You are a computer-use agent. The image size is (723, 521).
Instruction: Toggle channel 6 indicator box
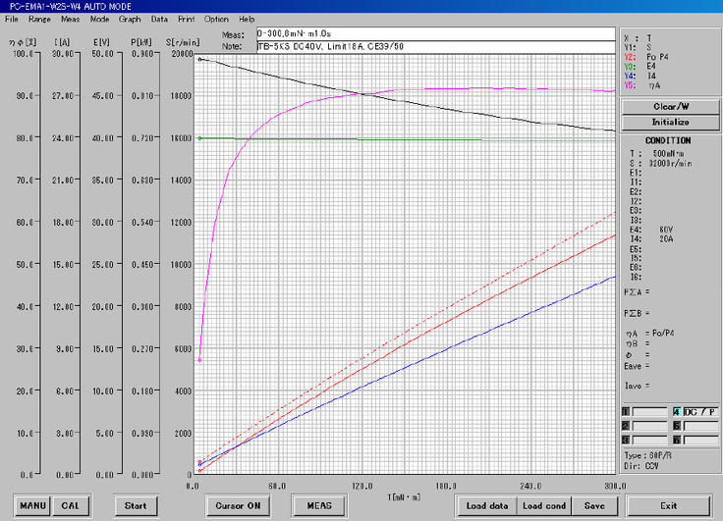[677, 441]
